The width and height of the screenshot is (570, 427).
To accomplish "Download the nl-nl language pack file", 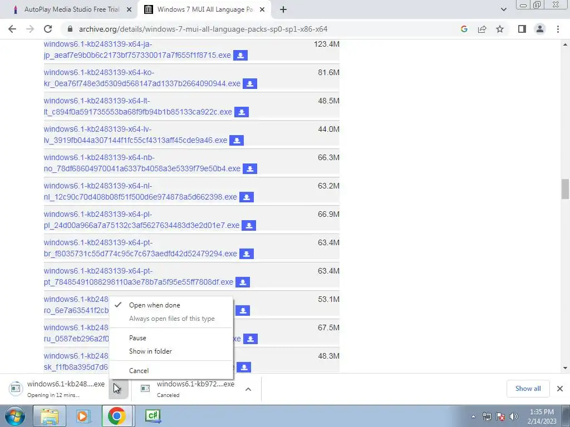I will click(x=247, y=197).
